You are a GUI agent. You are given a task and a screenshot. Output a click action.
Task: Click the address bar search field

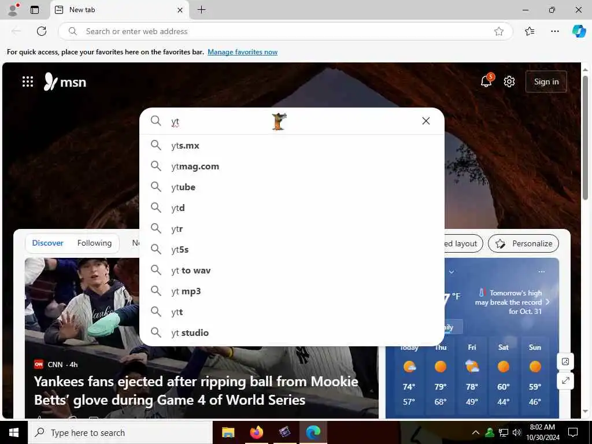pos(285,31)
